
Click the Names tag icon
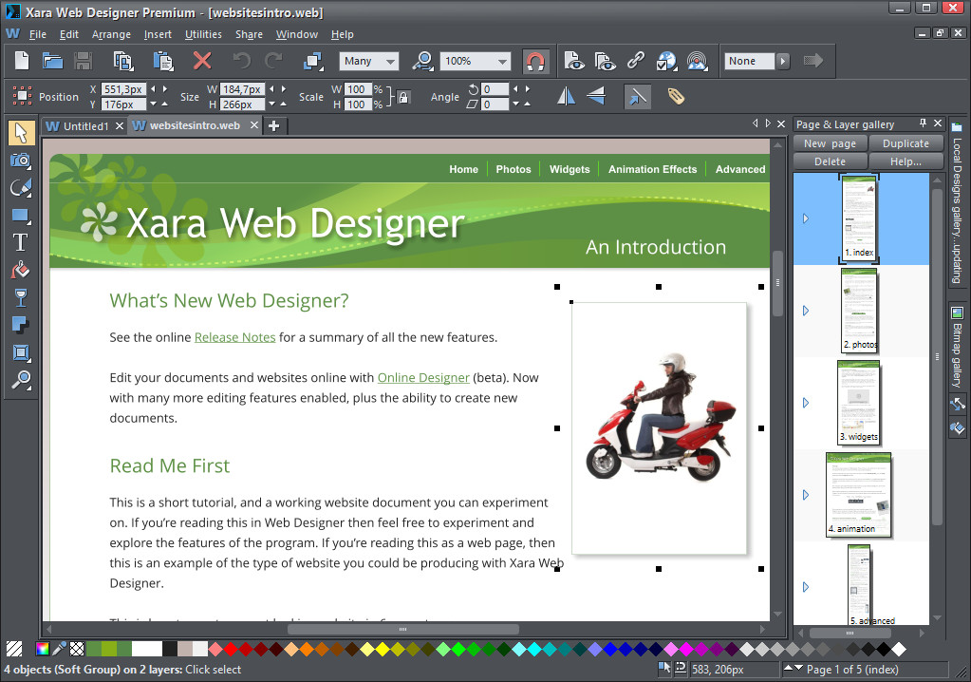[x=676, y=96]
